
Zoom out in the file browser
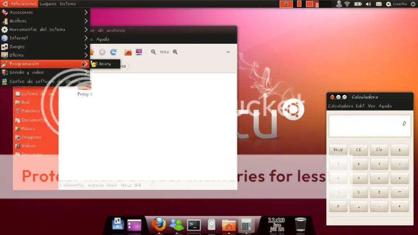[x=153, y=52]
